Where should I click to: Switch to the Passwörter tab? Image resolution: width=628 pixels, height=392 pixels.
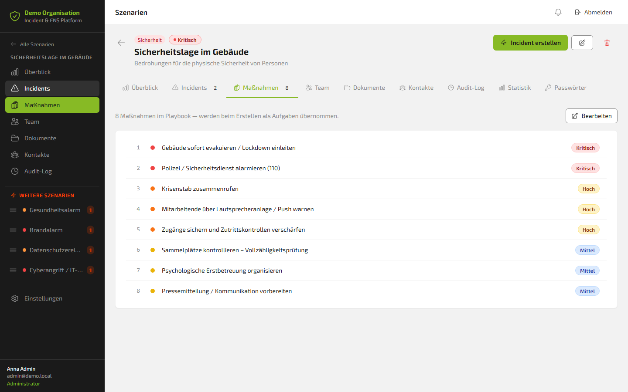(566, 88)
